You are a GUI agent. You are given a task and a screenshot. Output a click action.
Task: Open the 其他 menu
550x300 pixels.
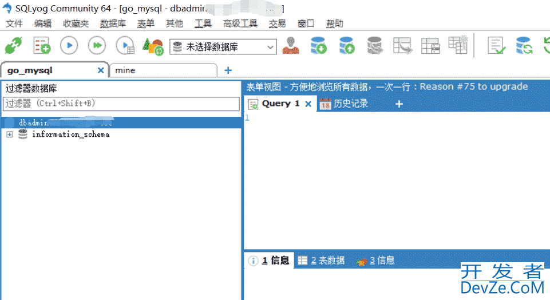(x=175, y=23)
